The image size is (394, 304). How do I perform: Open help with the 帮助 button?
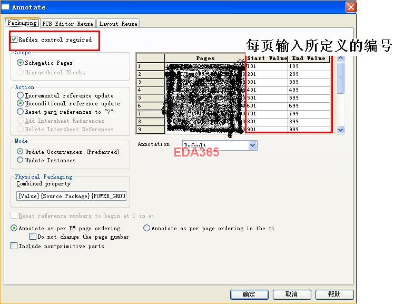point(334,295)
